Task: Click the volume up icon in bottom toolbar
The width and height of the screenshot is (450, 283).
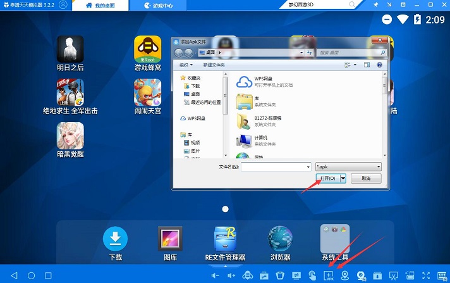Action: tap(231, 276)
